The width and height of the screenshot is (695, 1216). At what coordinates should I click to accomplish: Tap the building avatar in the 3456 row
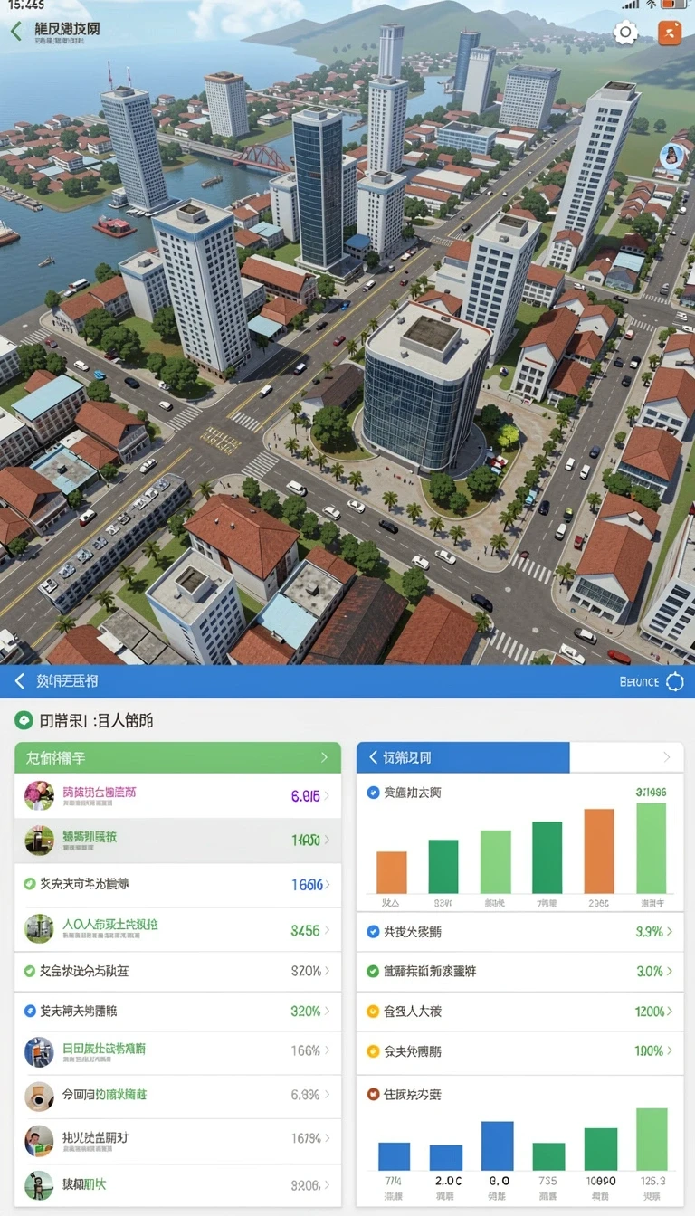click(39, 928)
